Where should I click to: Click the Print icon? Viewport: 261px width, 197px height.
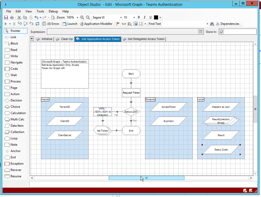(x=12, y=18)
